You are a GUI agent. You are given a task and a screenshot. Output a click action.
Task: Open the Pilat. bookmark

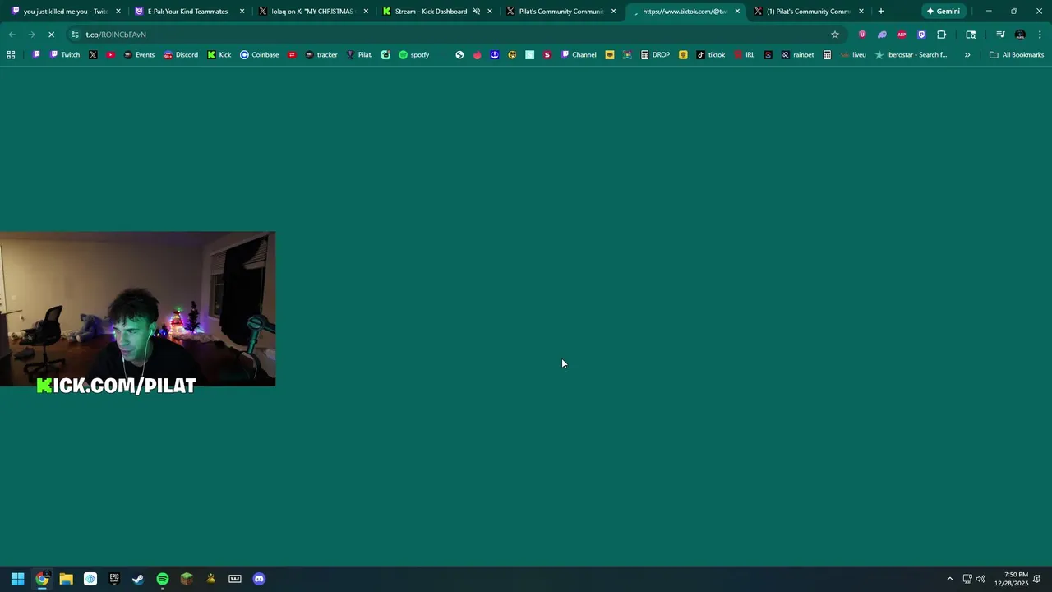point(359,55)
